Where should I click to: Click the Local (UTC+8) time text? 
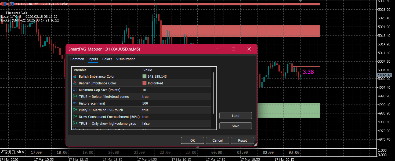coord(29,16)
